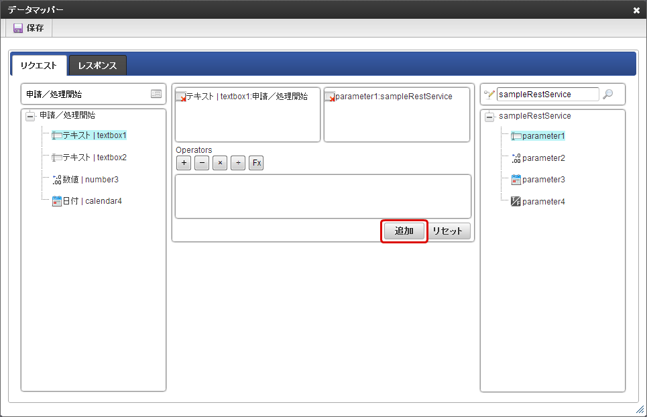Click the wand icon left of the sampleRestService field

489,95
